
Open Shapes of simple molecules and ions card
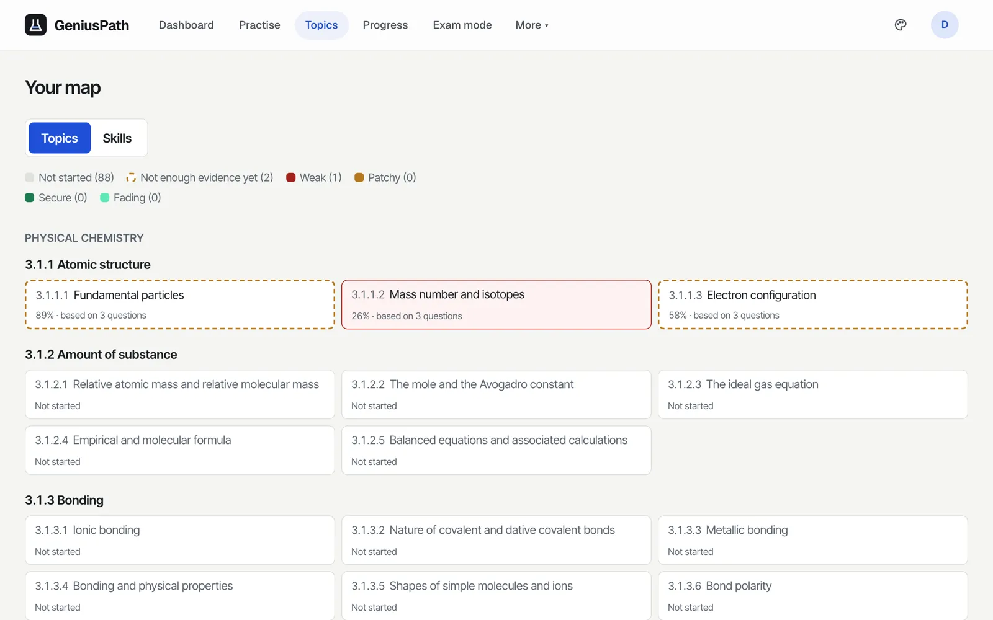point(496,596)
